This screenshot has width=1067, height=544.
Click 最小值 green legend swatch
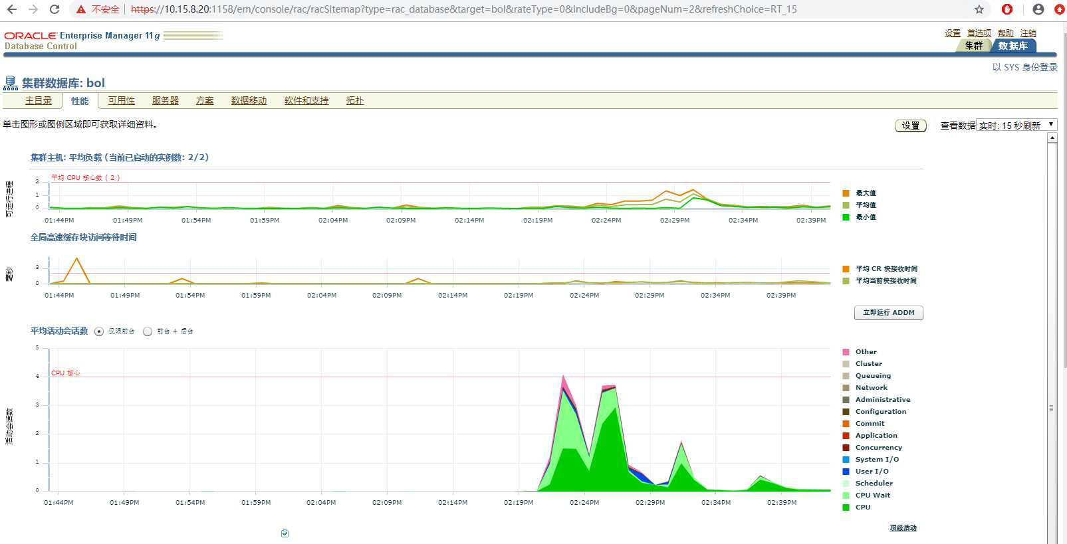(846, 217)
